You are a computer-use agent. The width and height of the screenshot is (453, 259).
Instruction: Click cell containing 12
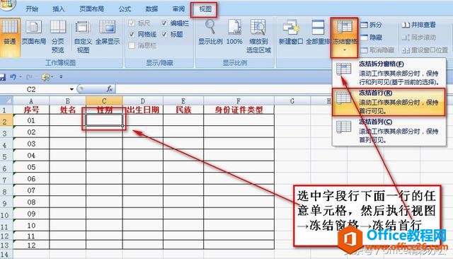pos(31,245)
